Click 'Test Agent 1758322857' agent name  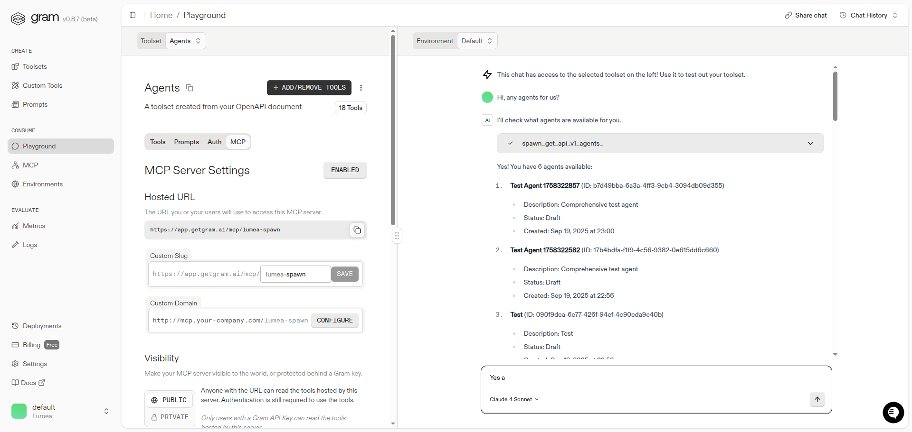(x=545, y=185)
